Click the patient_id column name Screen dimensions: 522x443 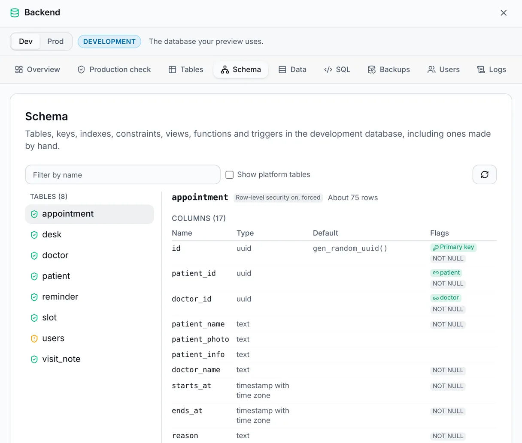click(x=194, y=273)
